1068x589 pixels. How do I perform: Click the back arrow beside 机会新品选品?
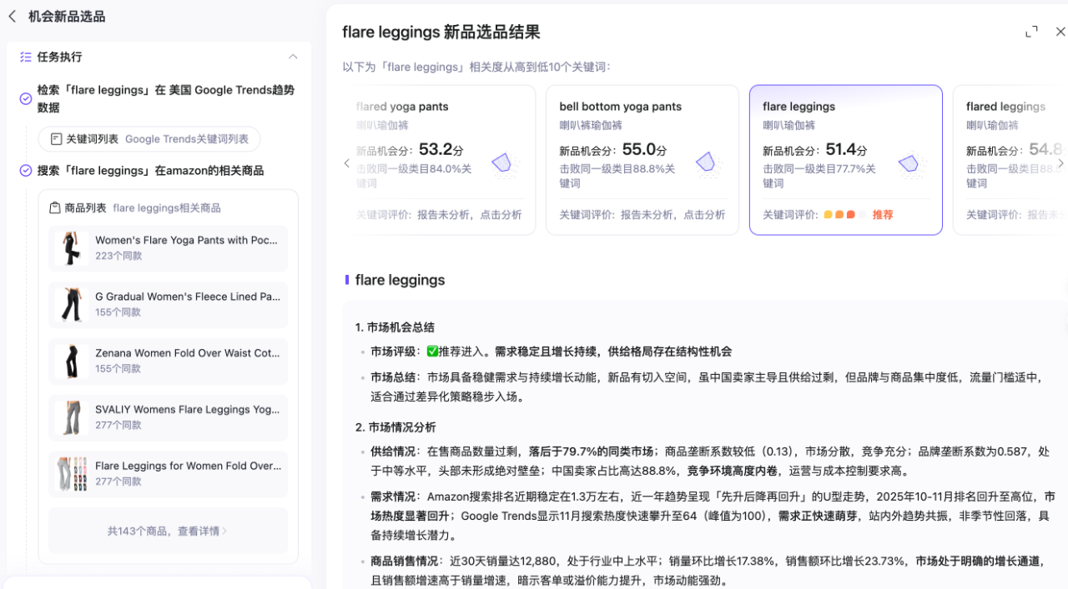tap(13, 16)
